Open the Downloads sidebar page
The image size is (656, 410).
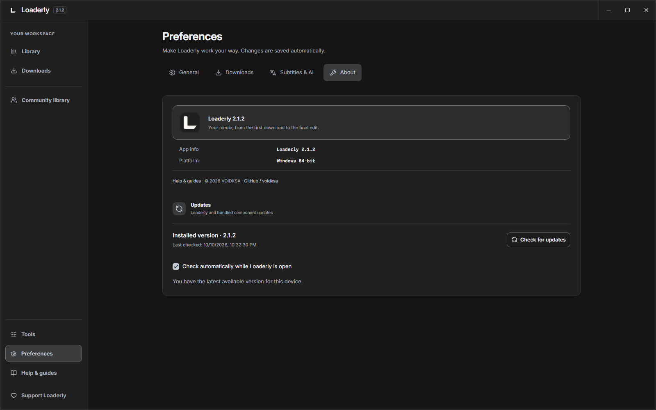(43, 71)
